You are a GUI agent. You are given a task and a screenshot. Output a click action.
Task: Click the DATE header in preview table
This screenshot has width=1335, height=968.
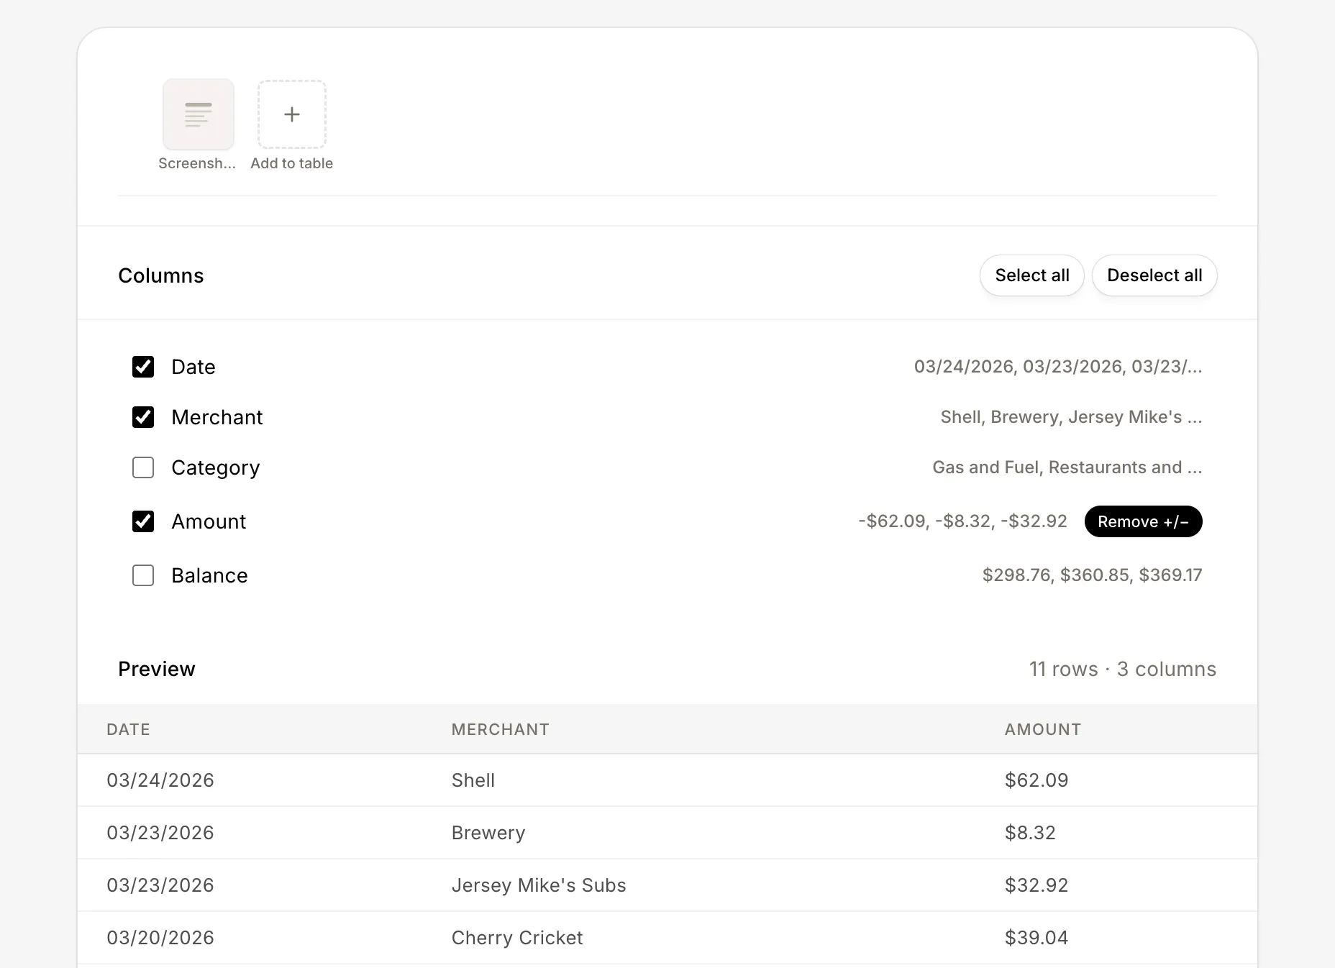[128, 729]
